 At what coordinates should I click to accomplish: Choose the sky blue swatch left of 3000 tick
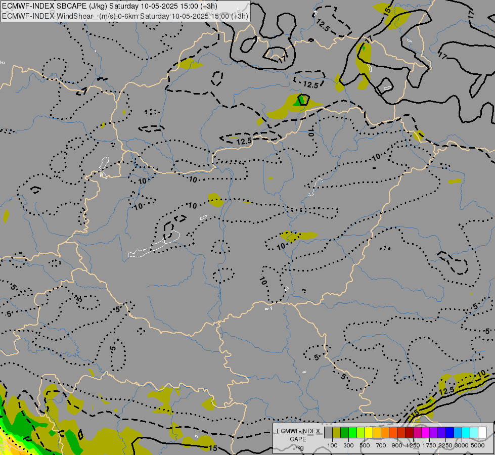point(458,433)
